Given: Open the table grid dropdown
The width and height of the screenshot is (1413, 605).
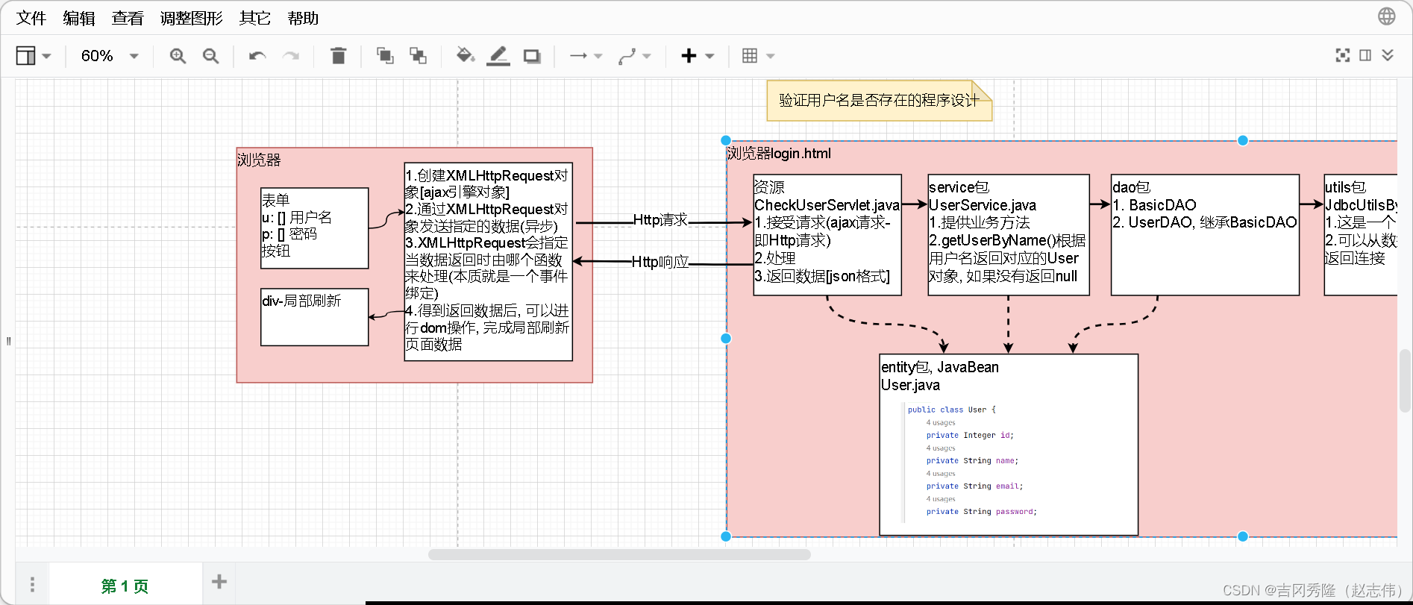Looking at the screenshot, I should coord(759,56).
